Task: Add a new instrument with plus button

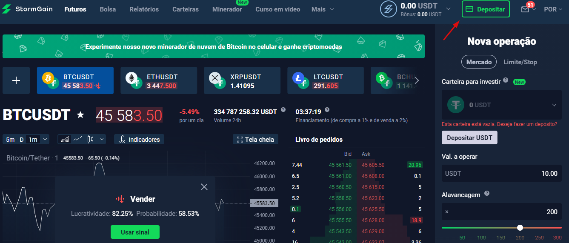Action: coord(16,80)
